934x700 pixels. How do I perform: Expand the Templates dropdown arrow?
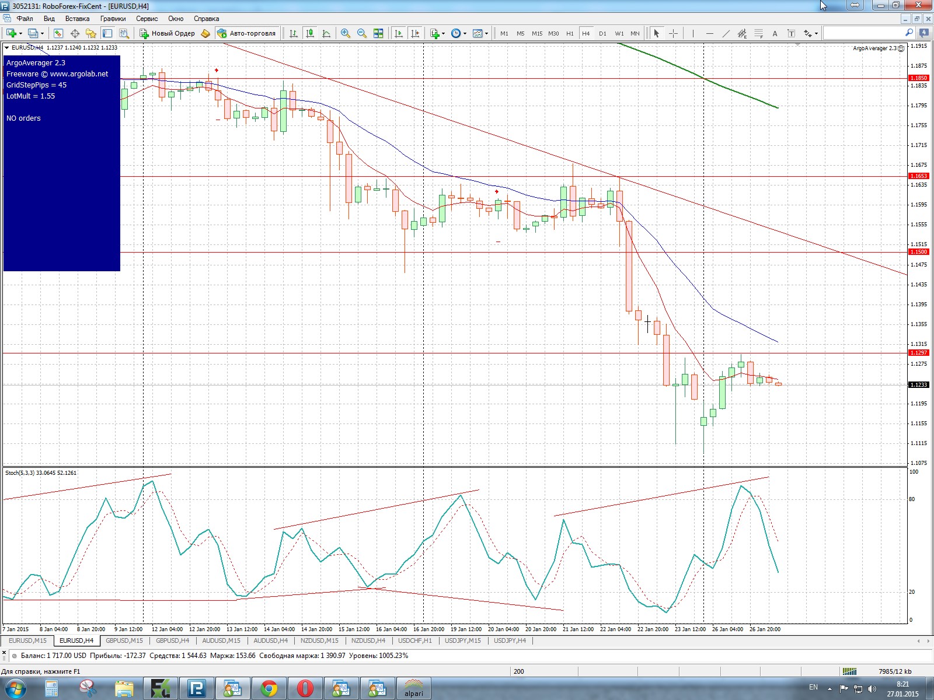tap(486, 33)
